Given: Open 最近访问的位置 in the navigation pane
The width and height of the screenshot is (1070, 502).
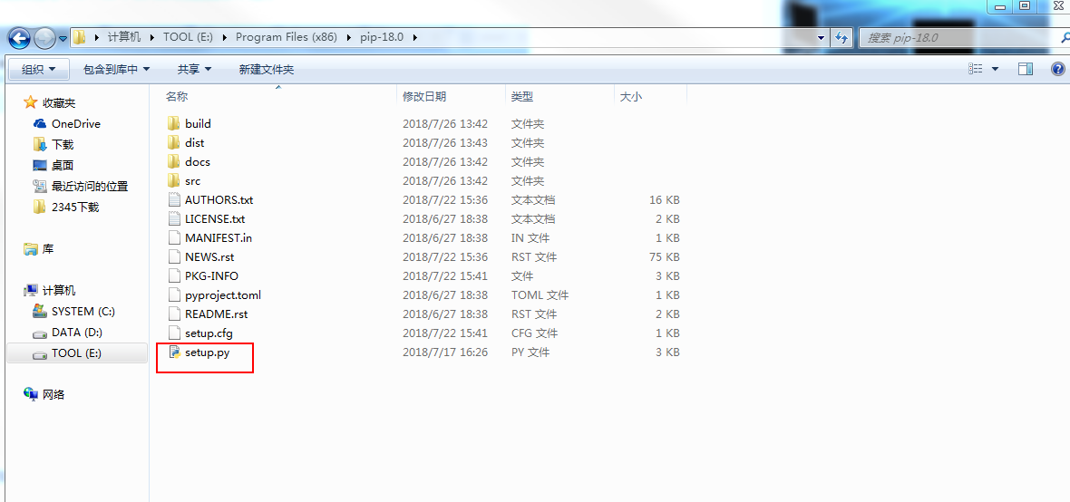Looking at the screenshot, I should tap(90, 186).
